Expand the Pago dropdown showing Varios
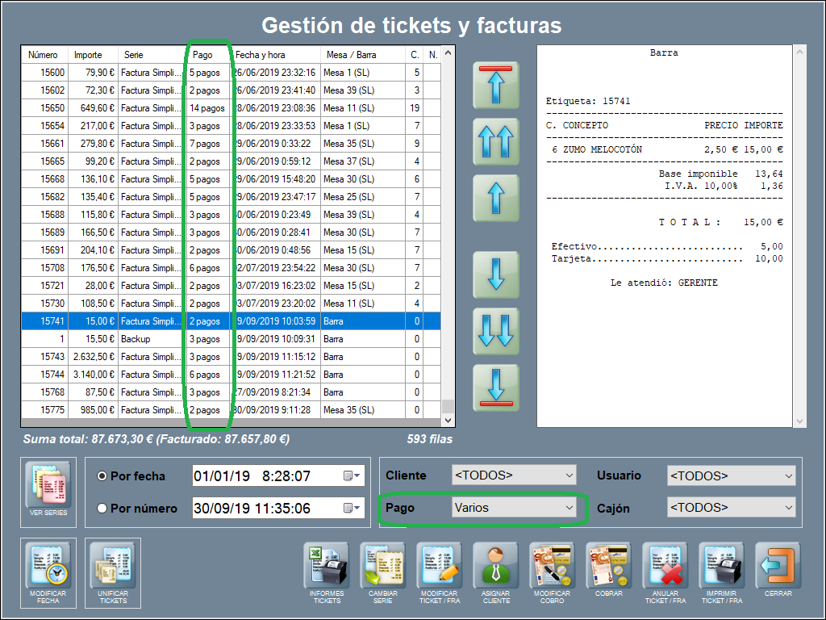 514,508
